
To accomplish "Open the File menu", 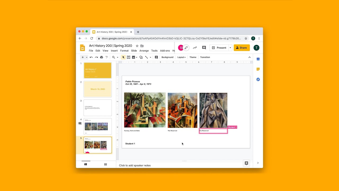I will 91,51.
